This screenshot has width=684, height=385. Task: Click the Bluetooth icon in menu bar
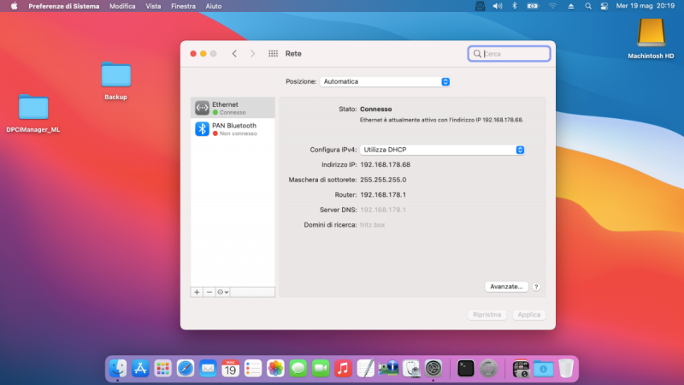[x=515, y=6]
